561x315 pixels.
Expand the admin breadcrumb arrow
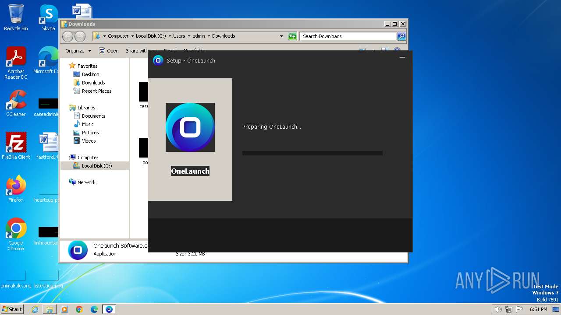point(209,36)
